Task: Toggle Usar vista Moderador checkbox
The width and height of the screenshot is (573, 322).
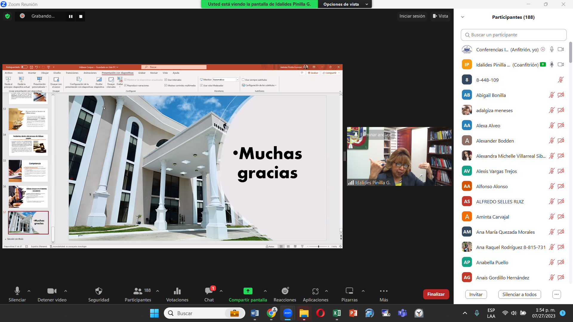Action: pos(201,85)
